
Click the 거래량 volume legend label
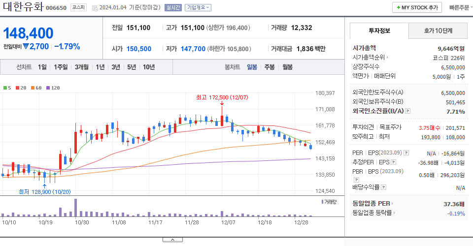[x=329, y=202]
